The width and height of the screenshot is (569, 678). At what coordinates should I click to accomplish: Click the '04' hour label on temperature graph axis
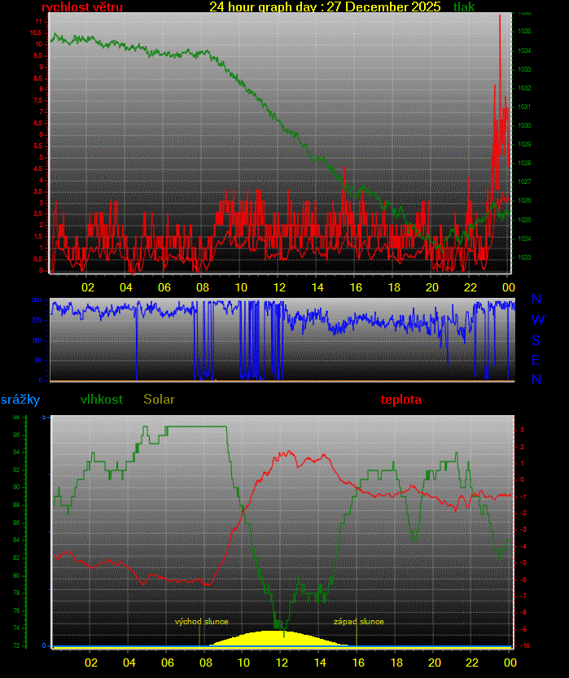tap(129, 663)
